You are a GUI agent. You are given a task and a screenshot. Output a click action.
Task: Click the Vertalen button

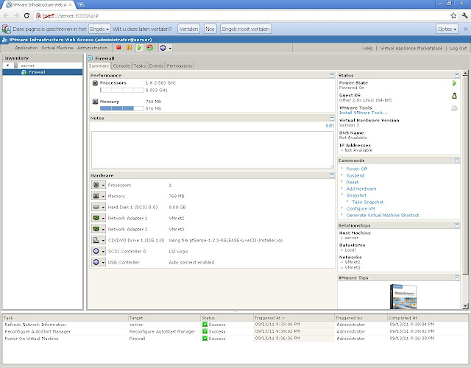(188, 29)
